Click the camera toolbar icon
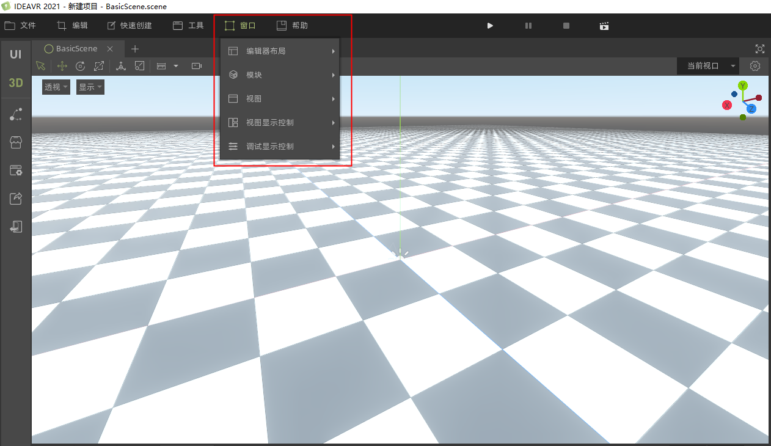The width and height of the screenshot is (771, 446). 197,66
